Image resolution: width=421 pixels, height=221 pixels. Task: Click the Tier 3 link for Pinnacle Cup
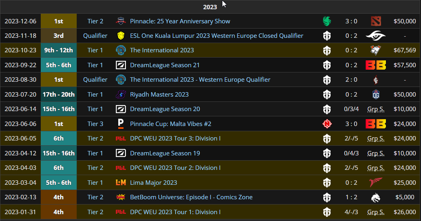coord(95,124)
